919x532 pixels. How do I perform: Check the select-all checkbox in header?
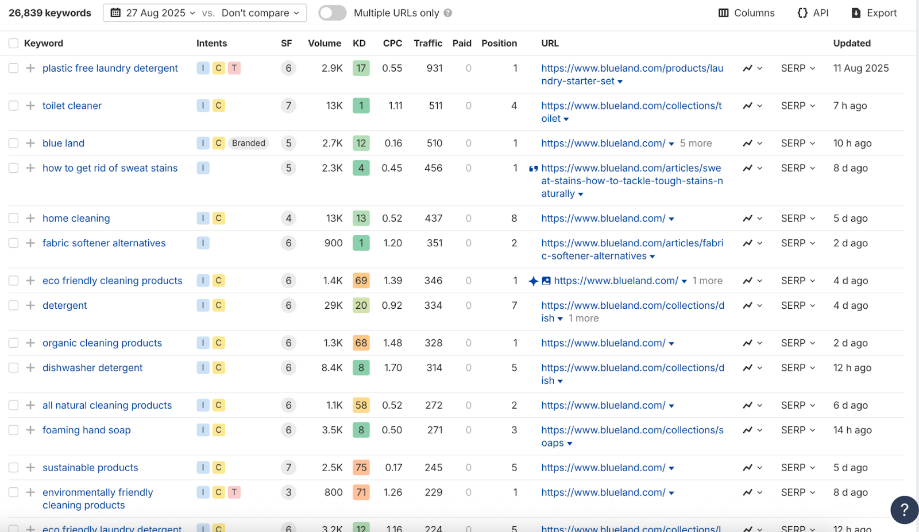pos(14,43)
